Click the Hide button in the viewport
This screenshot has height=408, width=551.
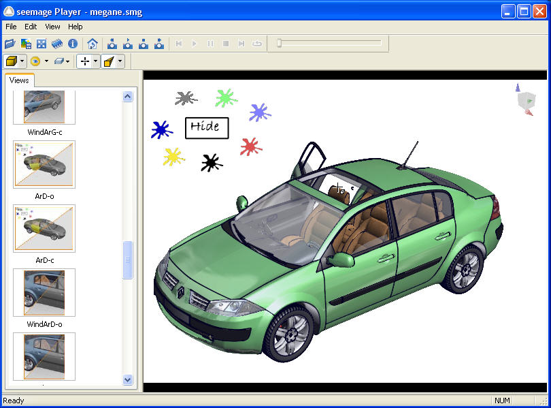206,127
